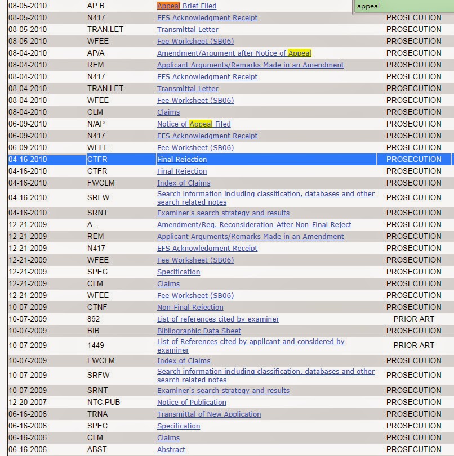454x456 pixels.
Task: Open the Claims document dated 12-21-2009
Action: pyautogui.click(x=168, y=283)
